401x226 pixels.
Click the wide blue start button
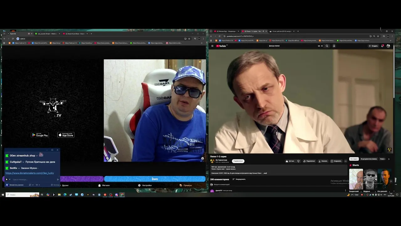155,179
